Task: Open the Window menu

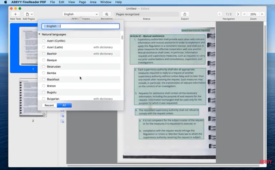Action: click(106, 2)
